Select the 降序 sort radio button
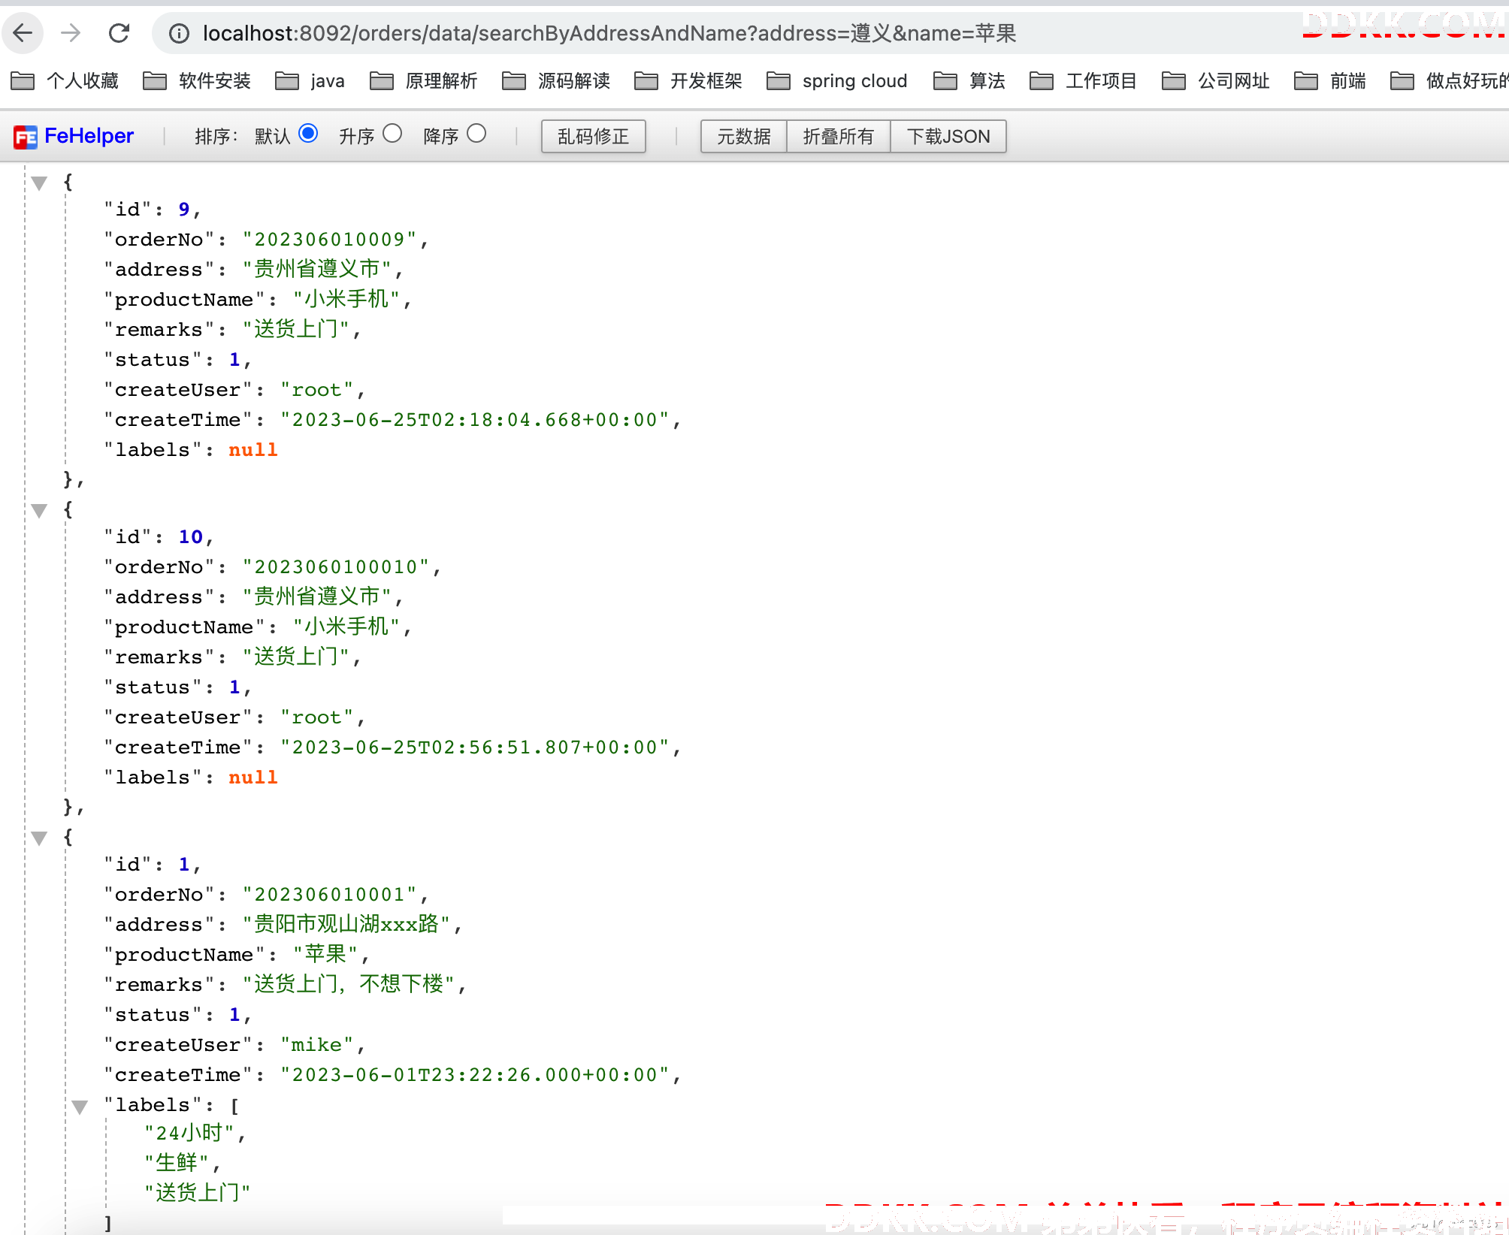 (476, 134)
